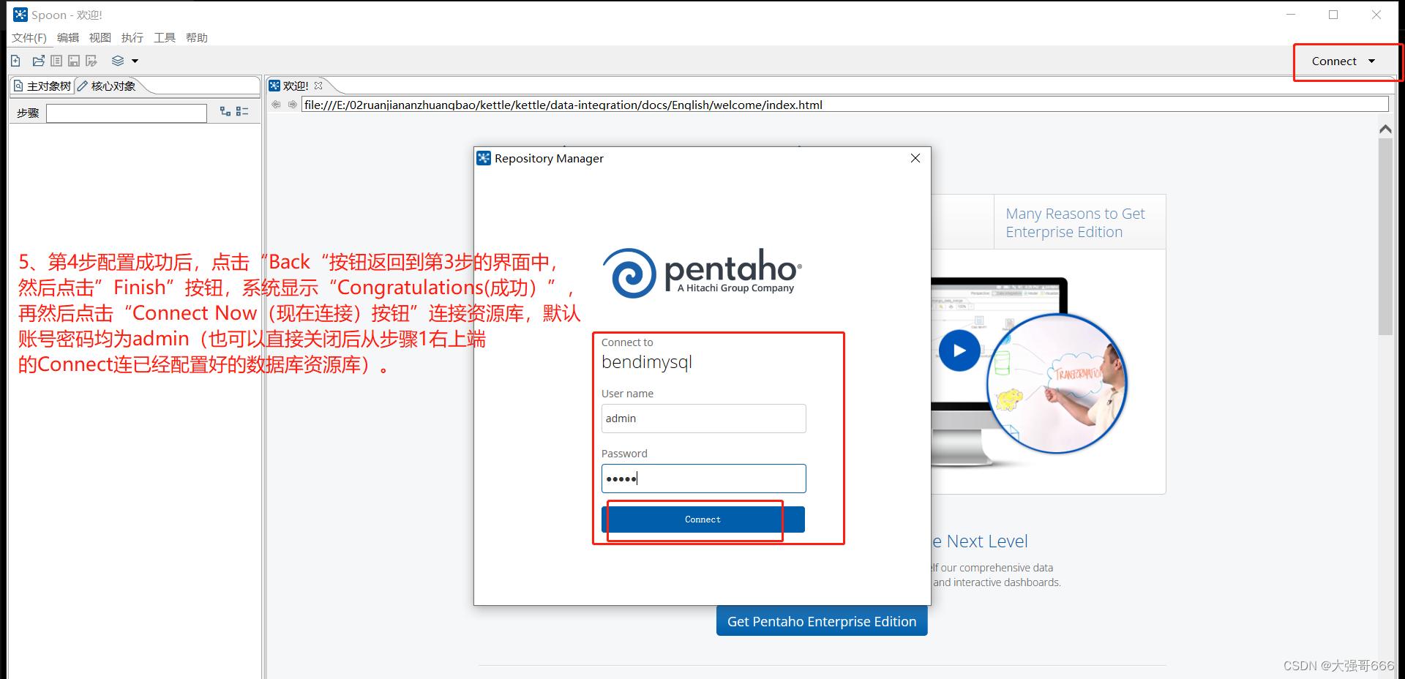Click the welcome page vertical scrollbar
This screenshot has height=679, width=1405.
pyautogui.click(x=1385, y=236)
